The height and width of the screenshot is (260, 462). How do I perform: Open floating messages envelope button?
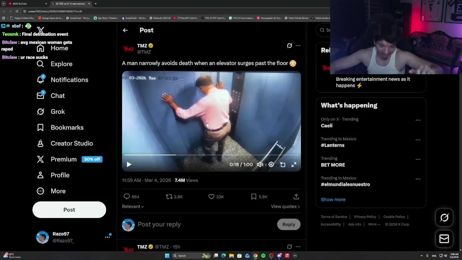pos(444,239)
